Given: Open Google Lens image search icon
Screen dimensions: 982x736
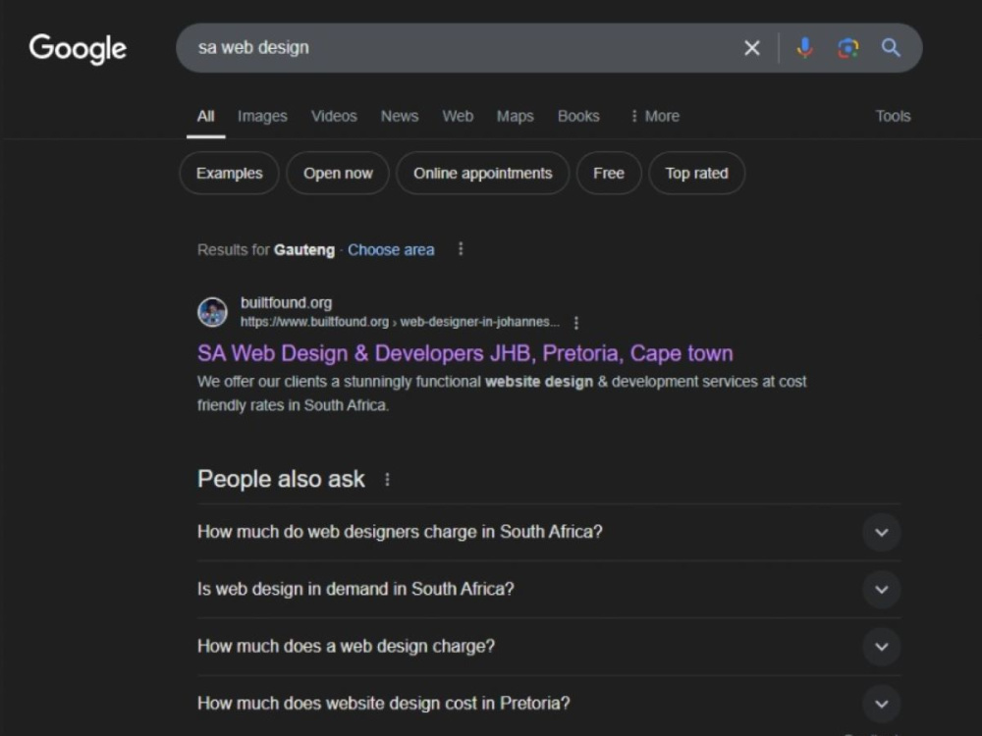Looking at the screenshot, I should click(848, 47).
